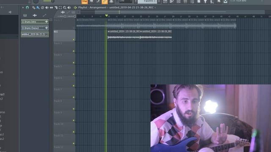The width and height of the screenshot is (271, 152).
Task: Click waveform icon above the track headers
Action: point(63,12)
